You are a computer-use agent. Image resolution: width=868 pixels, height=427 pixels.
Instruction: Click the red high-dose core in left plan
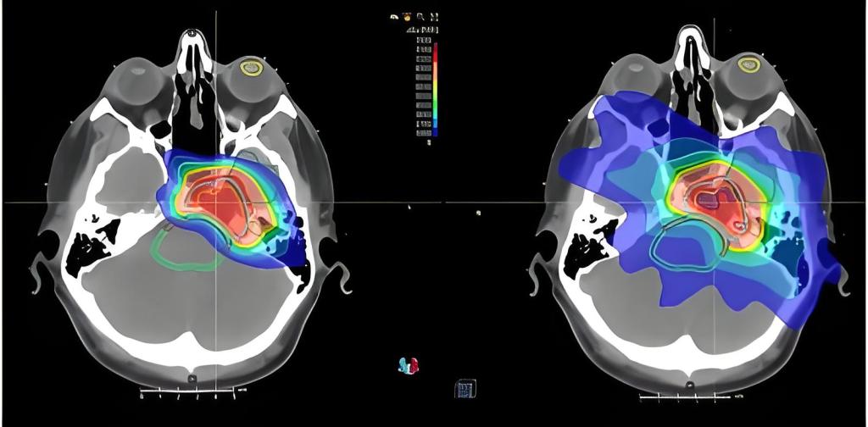click(222, 202)
